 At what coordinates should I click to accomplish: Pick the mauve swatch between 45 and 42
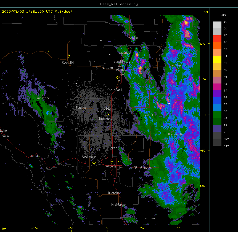[217, 80]
